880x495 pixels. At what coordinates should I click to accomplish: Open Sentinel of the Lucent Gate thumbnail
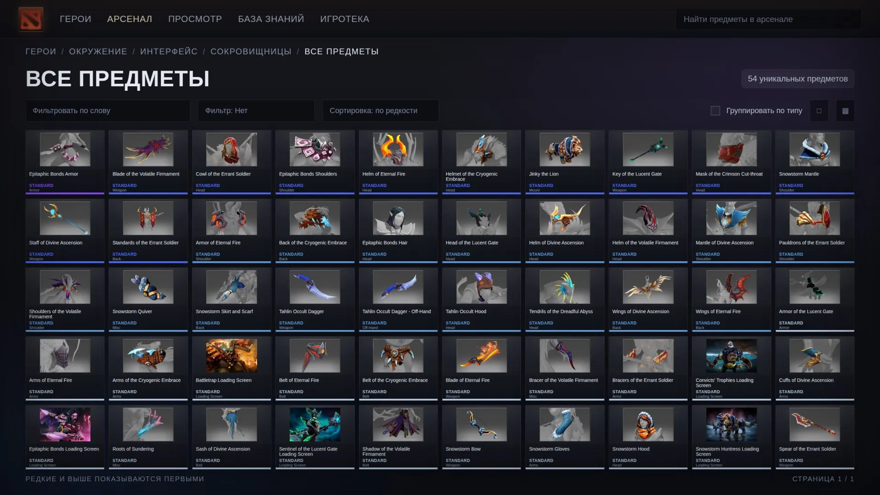point(315,424)
